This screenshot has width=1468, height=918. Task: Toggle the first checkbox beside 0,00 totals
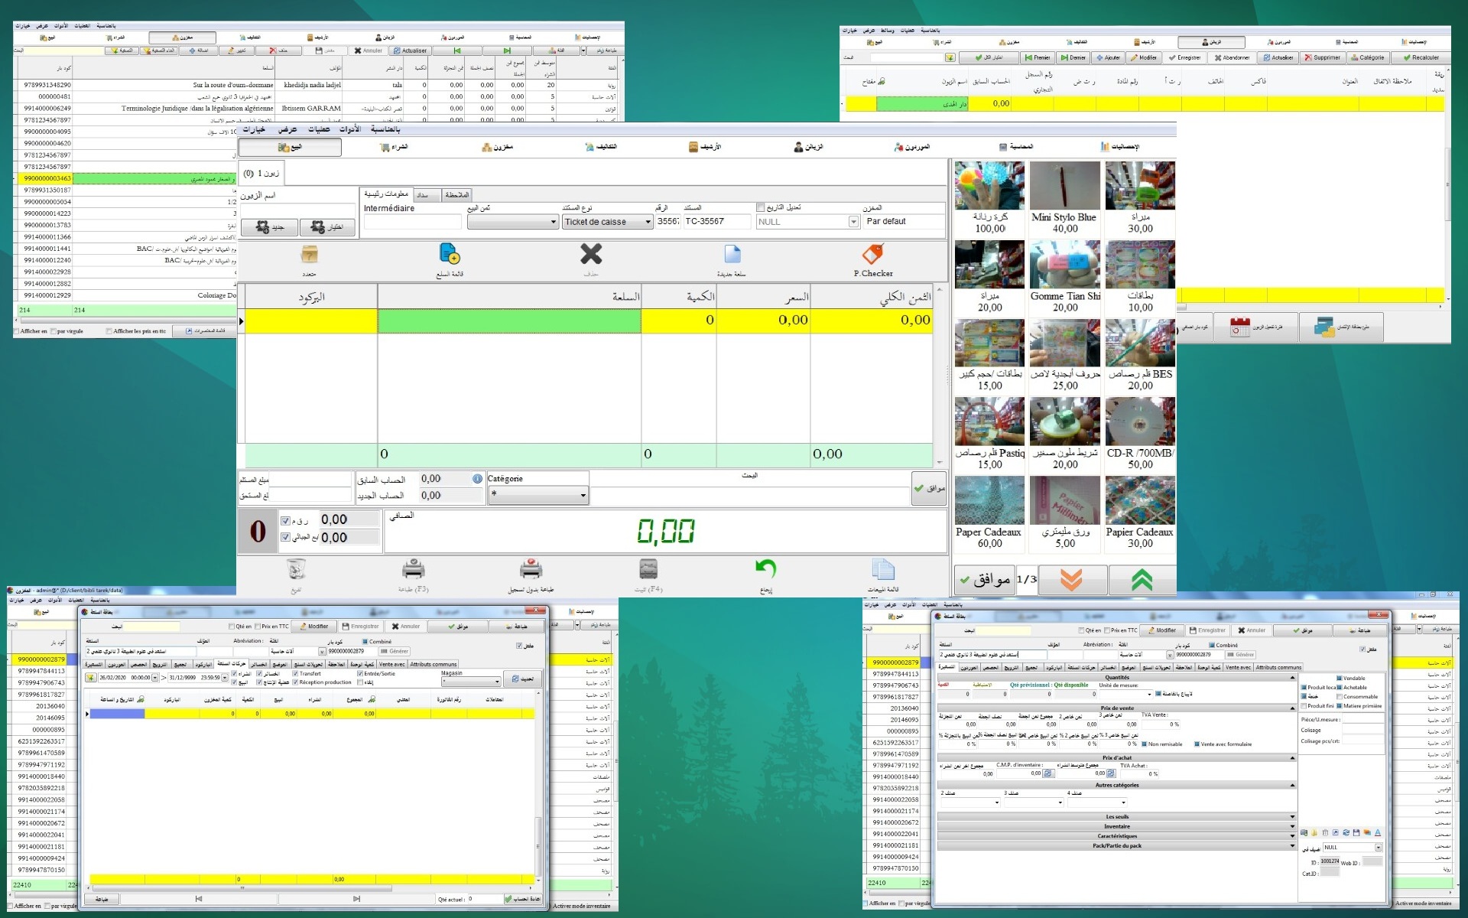click(285, 521)
